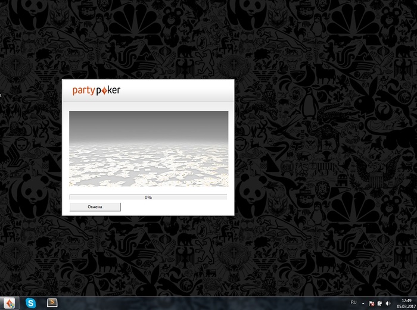Switch the RU input language indicator
The width and height of the screenshot is (417, 310).
(x=353, y=302)
